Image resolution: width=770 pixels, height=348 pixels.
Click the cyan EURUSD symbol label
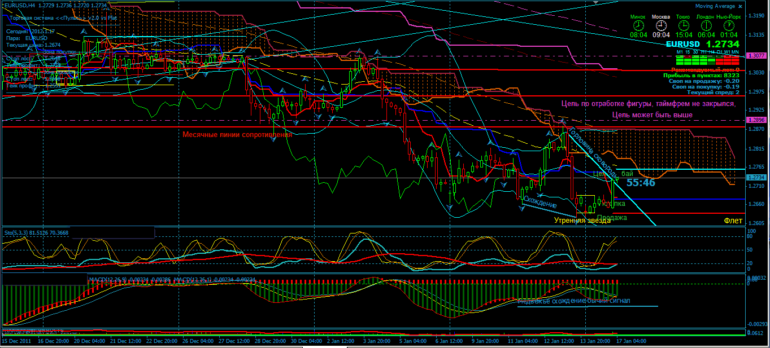click(x=682, y=44)
